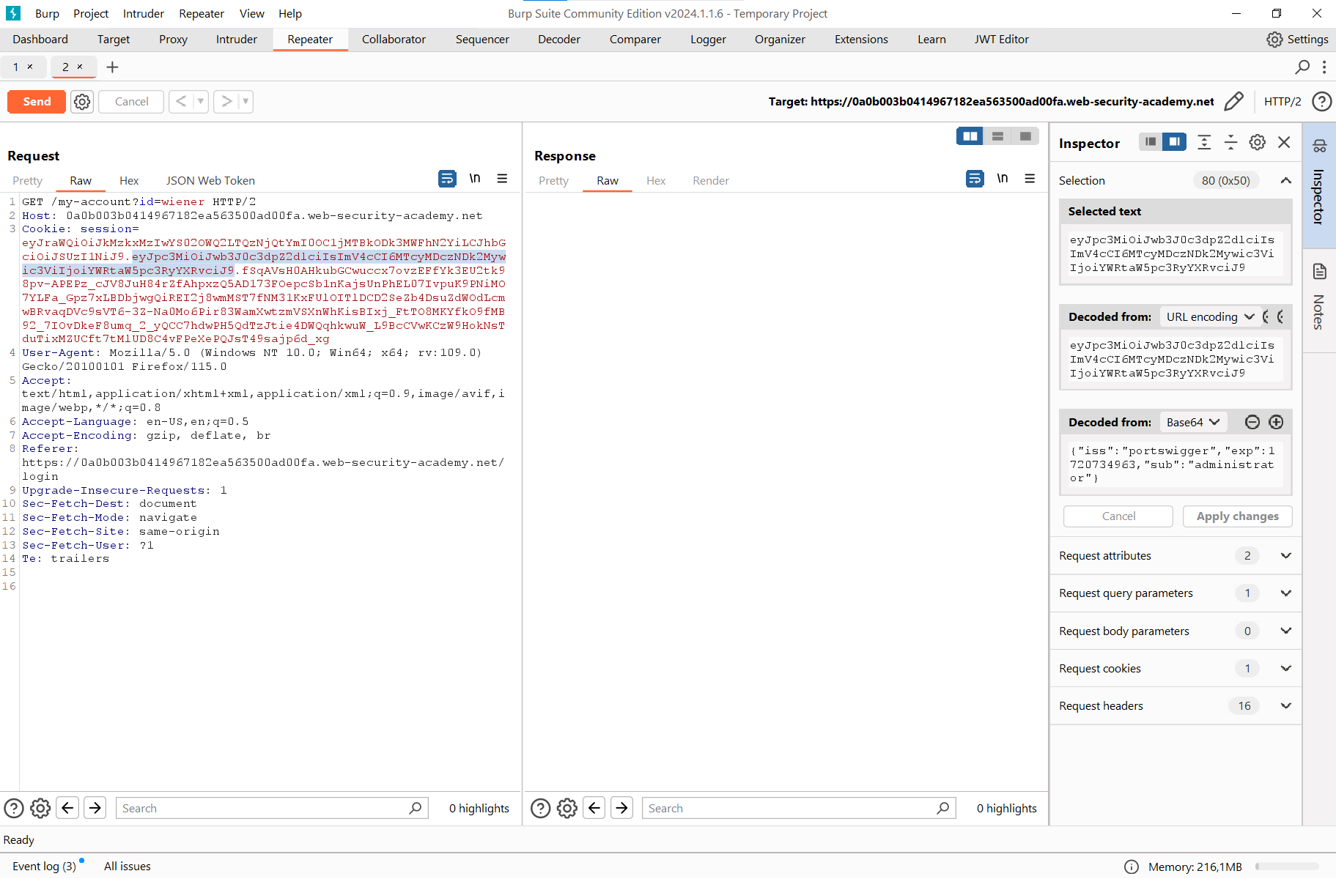The image size is (1336, 879).
Task: Toggle non-printable characters in Response pane
Action: (x=1003, y=179)
